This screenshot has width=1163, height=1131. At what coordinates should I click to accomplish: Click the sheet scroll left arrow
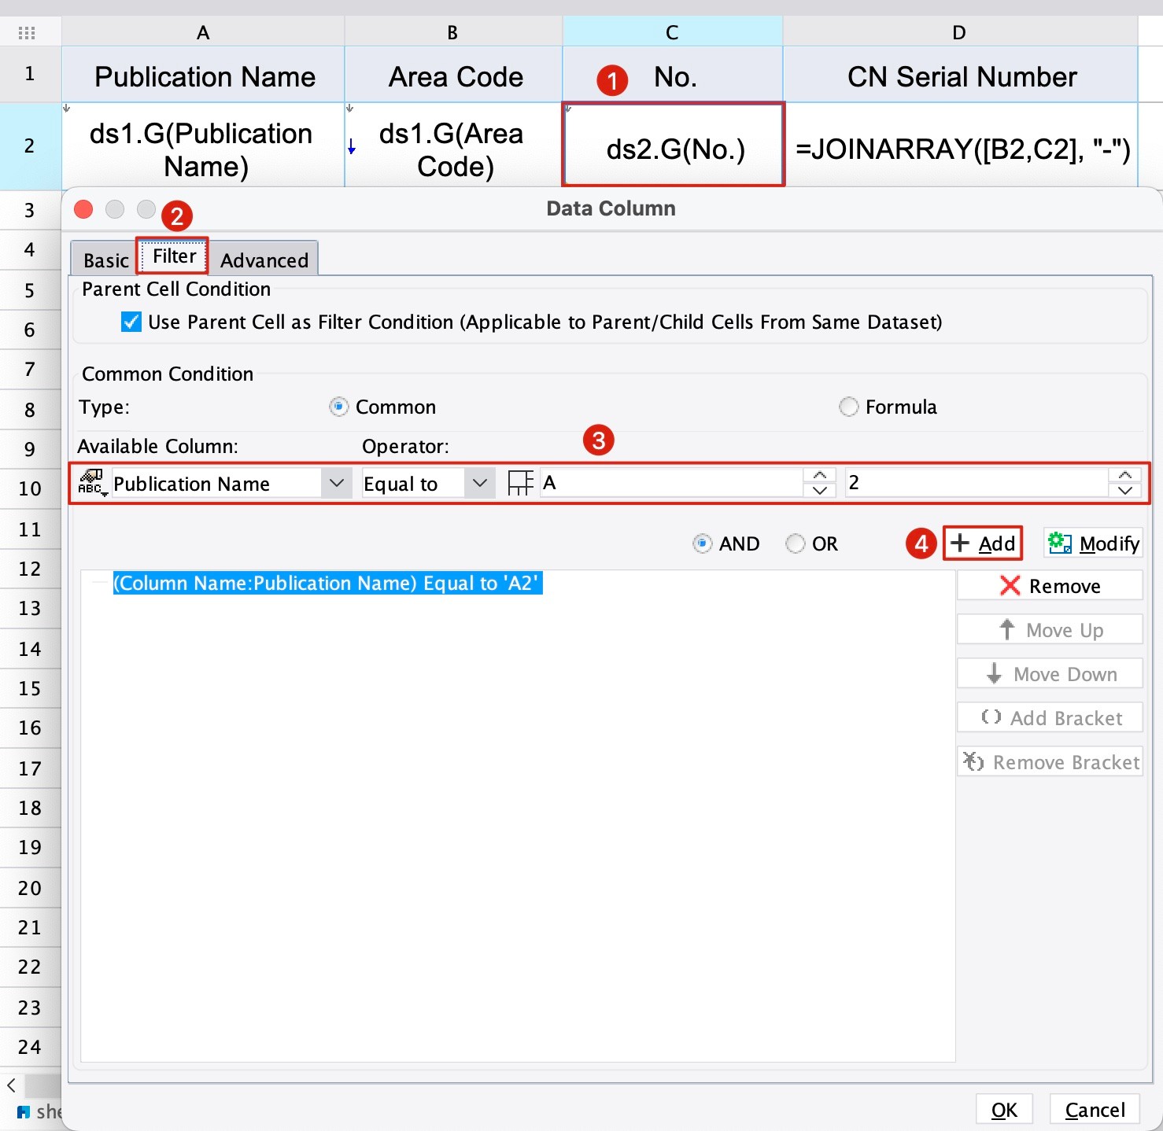[x=11, y=1085]
